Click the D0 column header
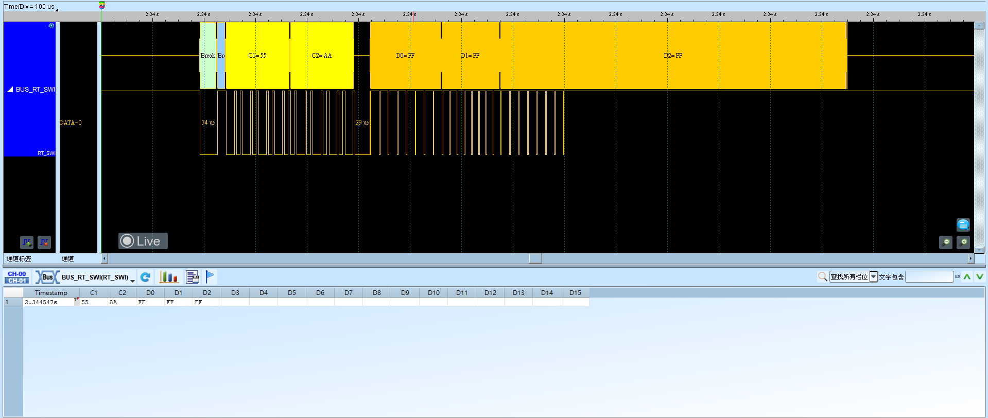988x418 pixels. pos(150,292)
